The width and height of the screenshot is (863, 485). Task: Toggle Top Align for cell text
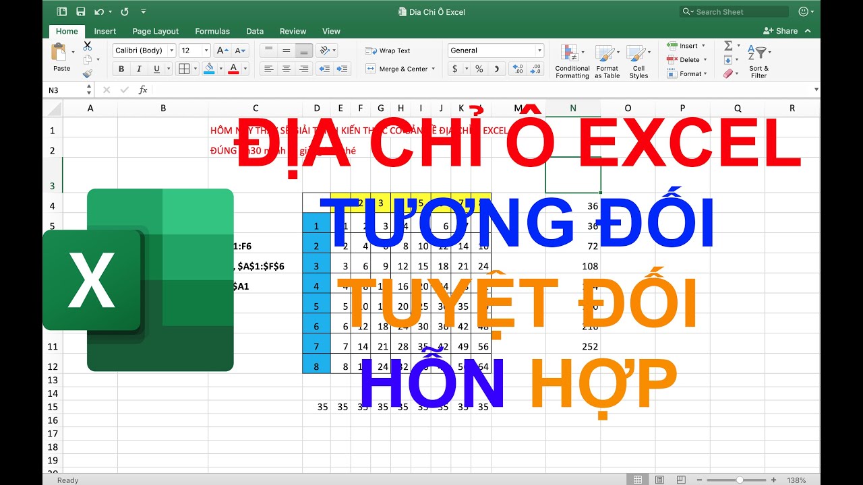coord(268,51)
